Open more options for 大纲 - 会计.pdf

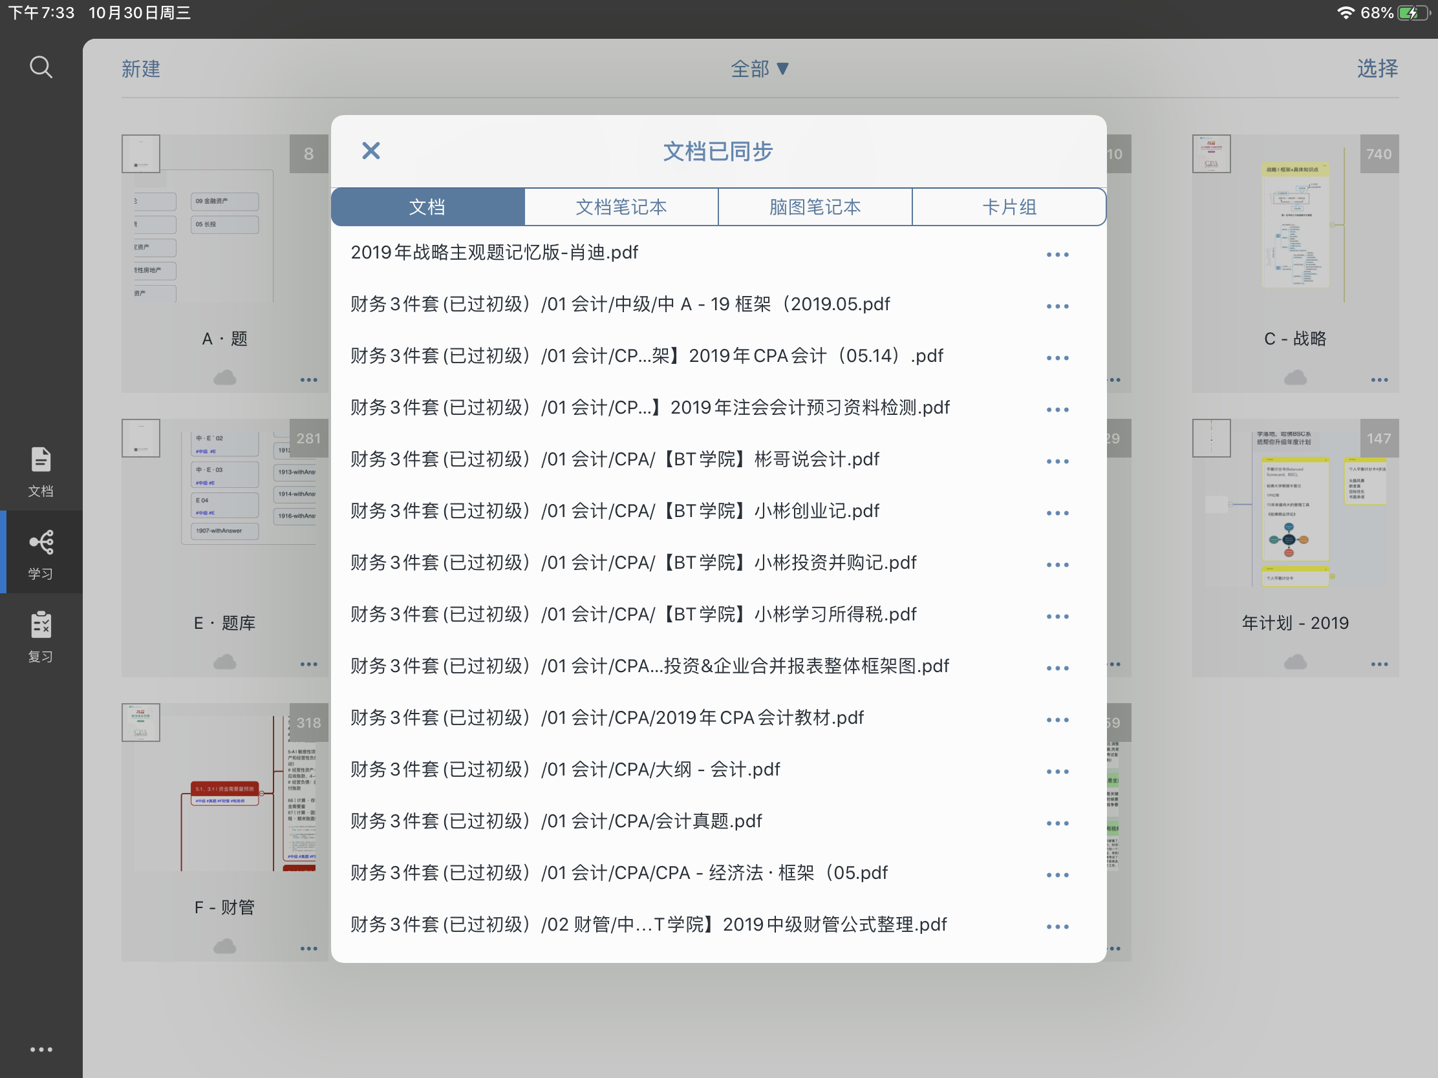point(1057,771)
